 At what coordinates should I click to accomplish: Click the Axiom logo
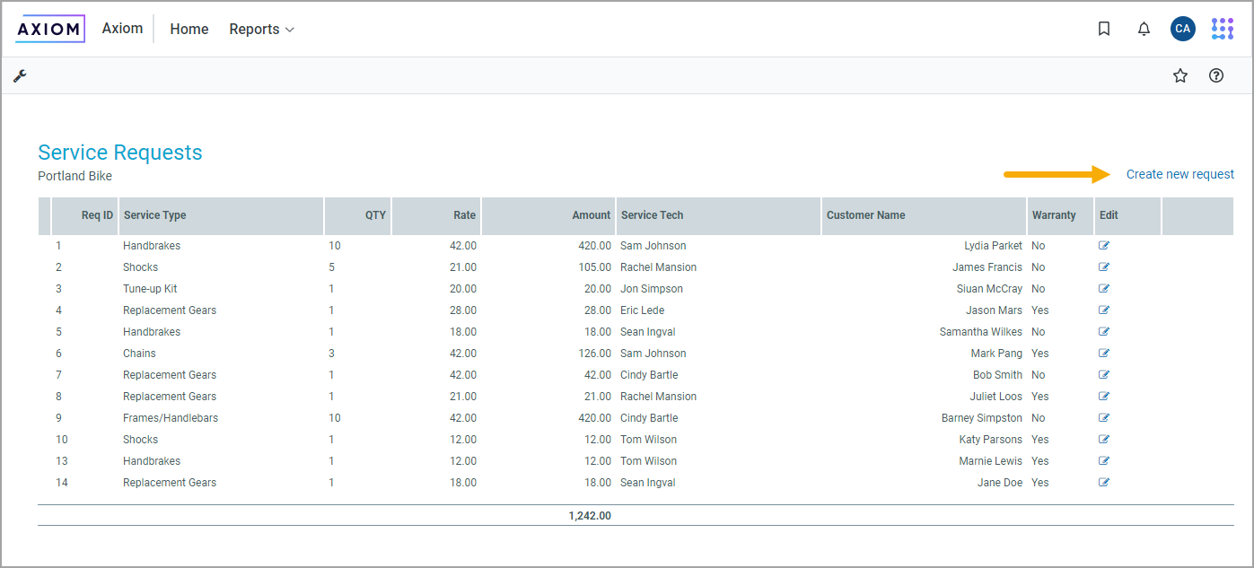50,29
